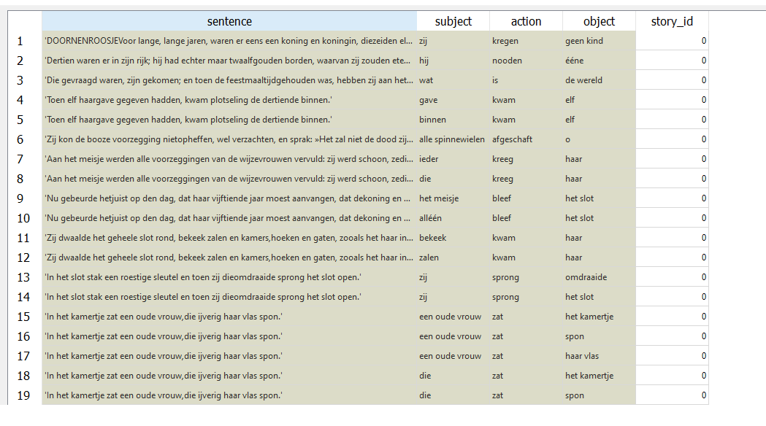Select the story_id column header
The height and width of the screenshot is (426, 766).
[672, 21]
